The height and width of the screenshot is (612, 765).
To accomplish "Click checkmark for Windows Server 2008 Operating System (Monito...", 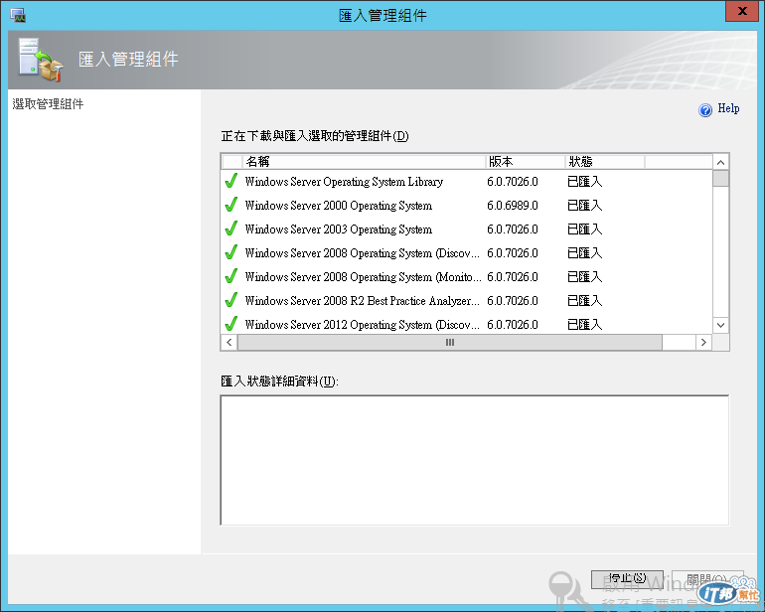I will pos(231,277).
